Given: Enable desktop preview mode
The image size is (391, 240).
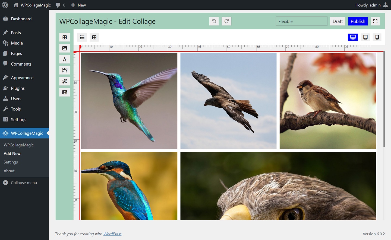Looking at the screenshot, I should [353, 37].
